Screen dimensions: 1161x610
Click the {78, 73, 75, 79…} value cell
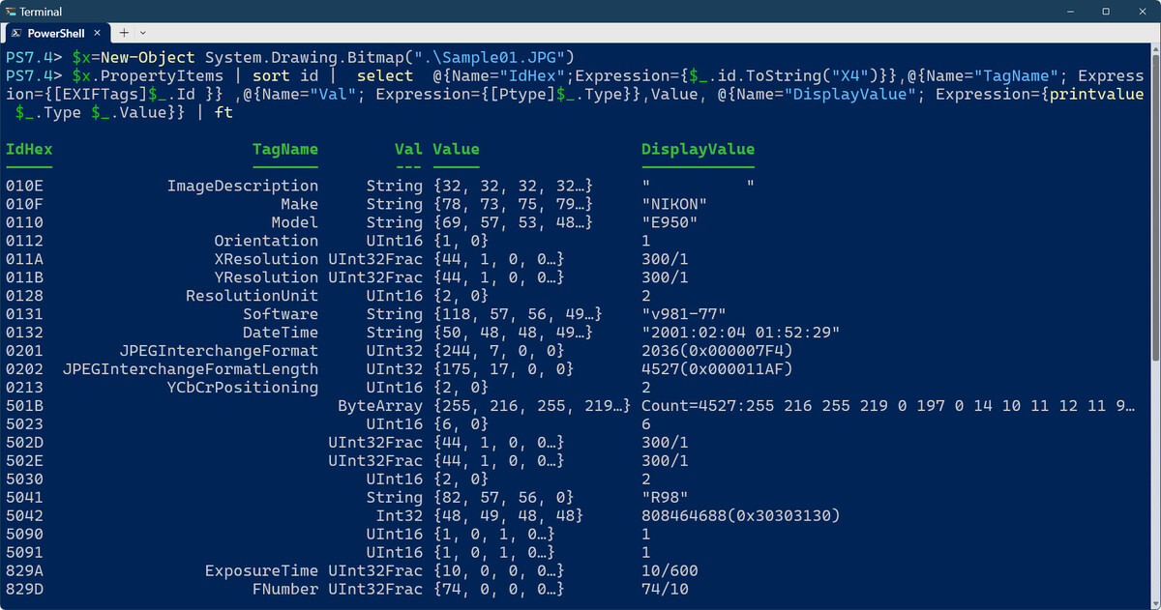513,204
